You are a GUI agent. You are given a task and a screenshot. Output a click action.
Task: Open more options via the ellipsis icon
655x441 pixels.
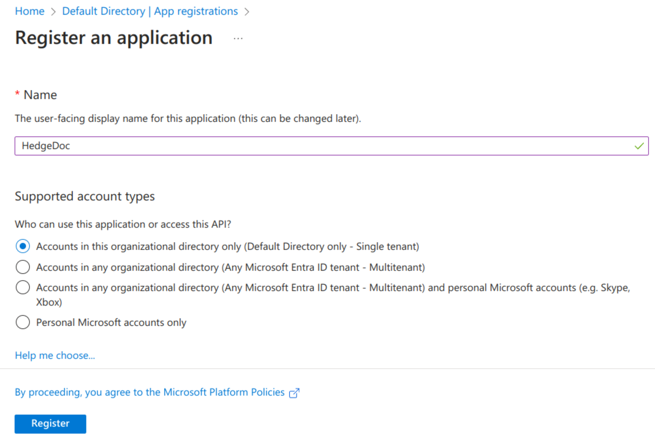pos(238,38)
